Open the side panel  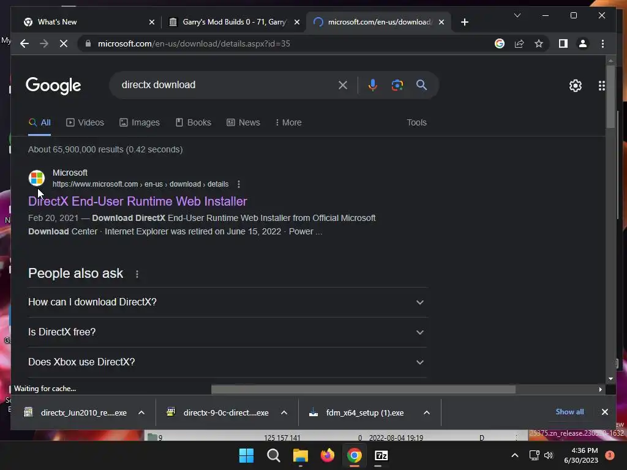(563, 43)
